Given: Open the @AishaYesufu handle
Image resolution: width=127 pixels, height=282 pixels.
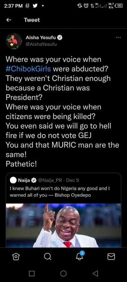Looking at the screenshot, I should coord(41,44).
